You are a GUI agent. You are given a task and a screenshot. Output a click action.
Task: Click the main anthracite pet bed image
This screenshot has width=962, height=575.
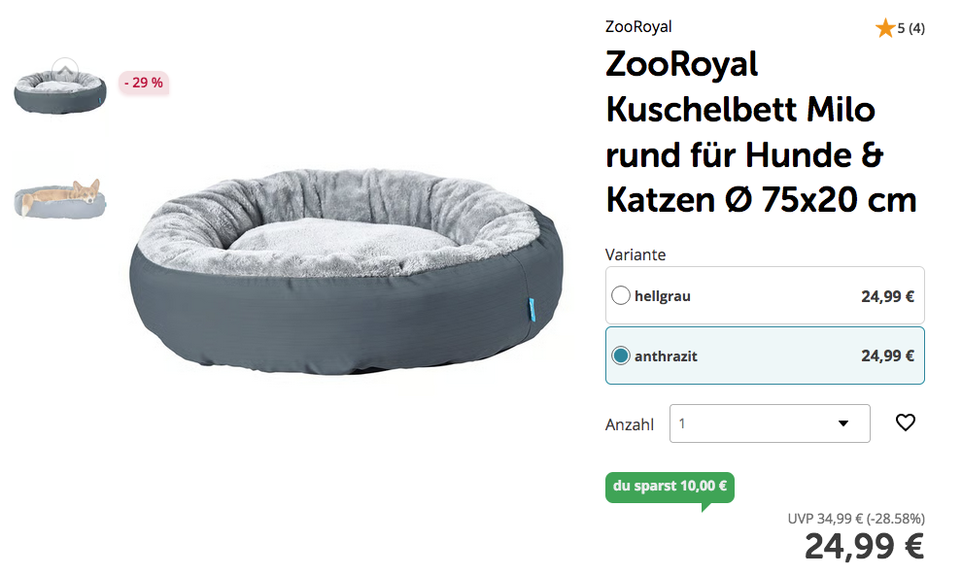pos(347,271)
